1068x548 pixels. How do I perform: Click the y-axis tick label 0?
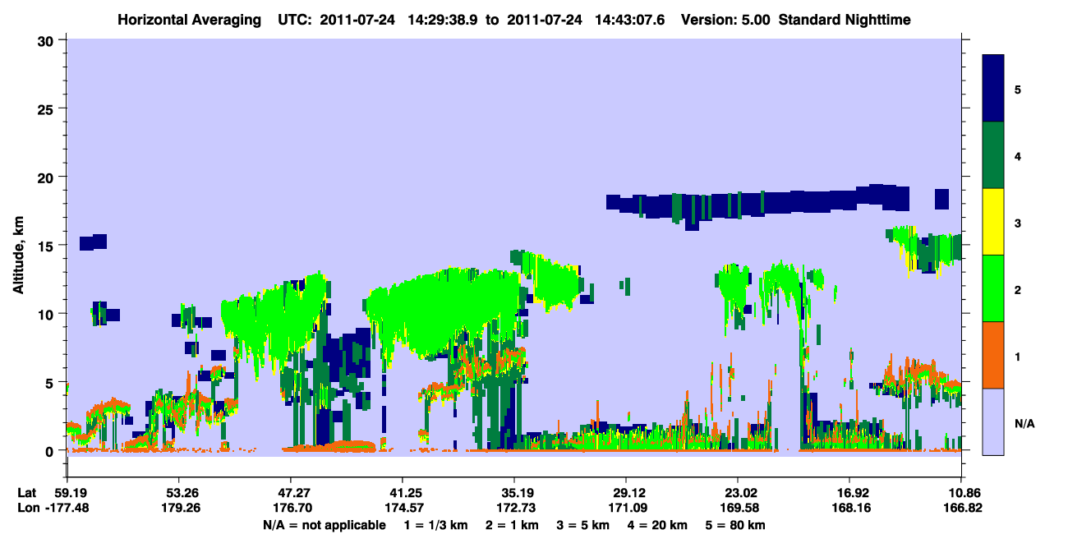[x=51, y=450]
